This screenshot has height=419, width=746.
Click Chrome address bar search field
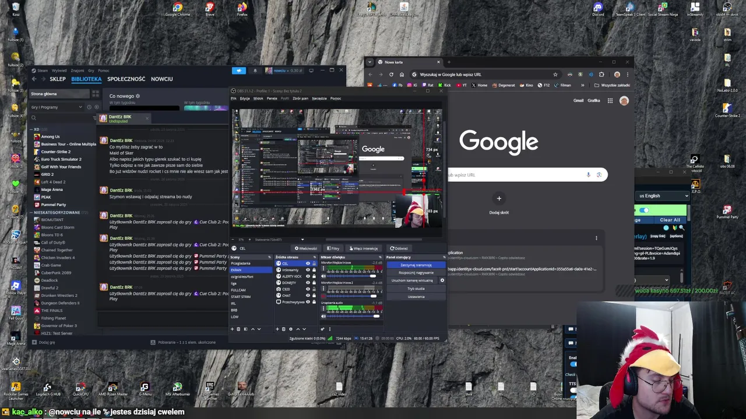(x=484, y=74)
